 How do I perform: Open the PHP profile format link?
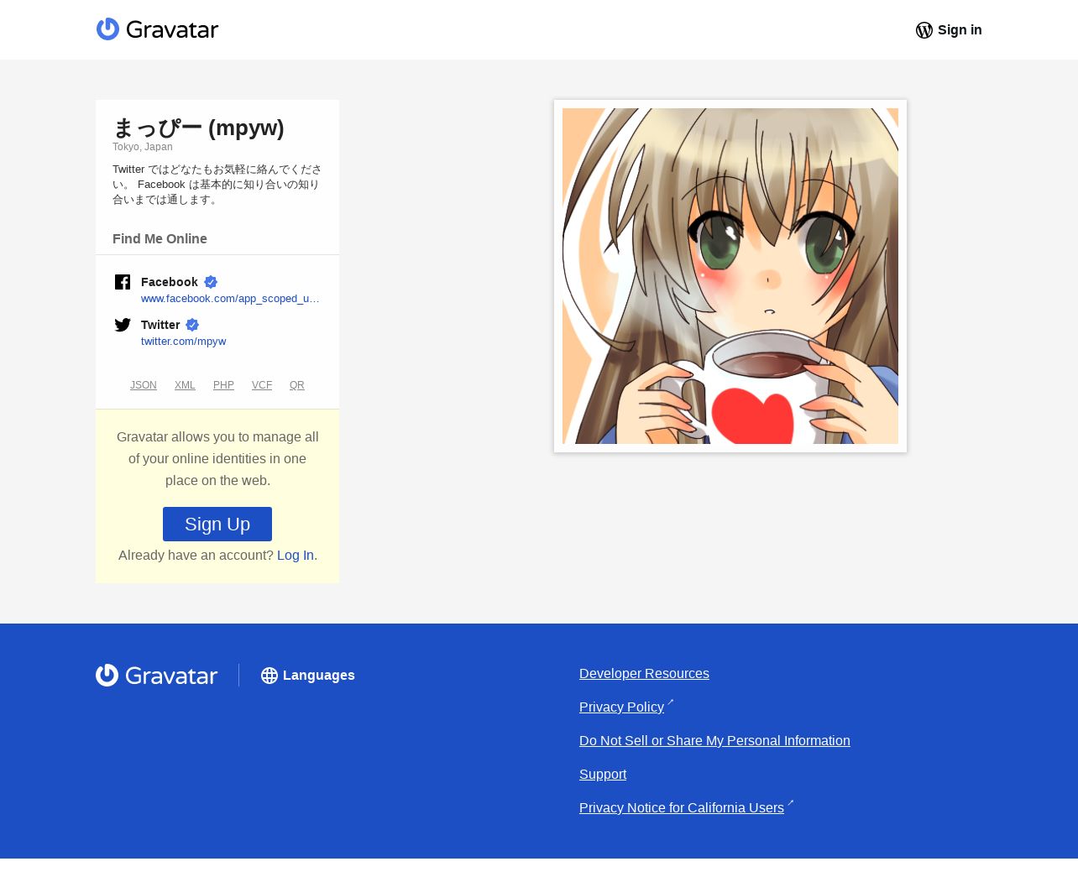223,385
